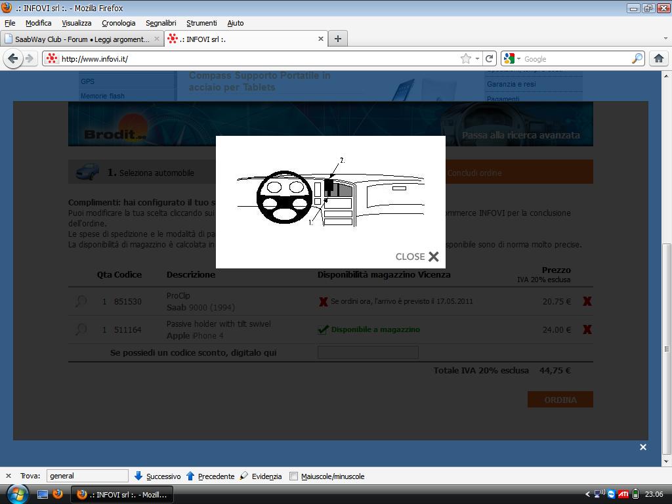Click Show Desktop quick launch icon
This screenshot has width=672, height=504.
point(43,494)
